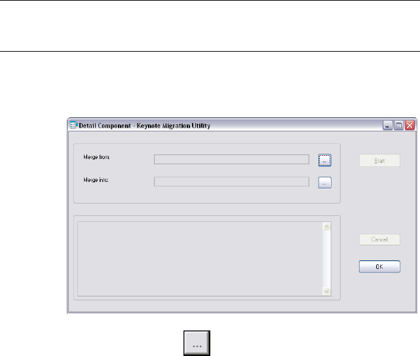This screenshot has height=356, width=420.
Task: Click the Cancel button
Action: (x=379, y=240)
